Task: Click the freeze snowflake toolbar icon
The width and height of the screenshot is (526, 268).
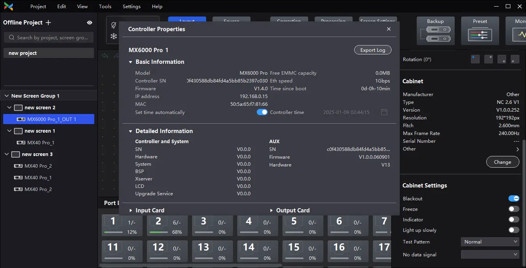Action: point(114,36)
